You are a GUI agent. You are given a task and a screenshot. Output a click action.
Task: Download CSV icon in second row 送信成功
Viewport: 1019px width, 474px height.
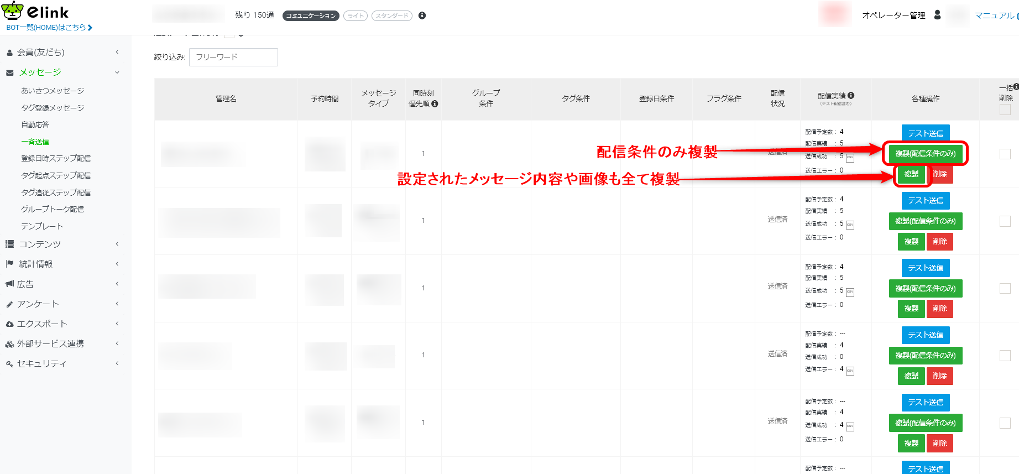(x=850, y=225)
